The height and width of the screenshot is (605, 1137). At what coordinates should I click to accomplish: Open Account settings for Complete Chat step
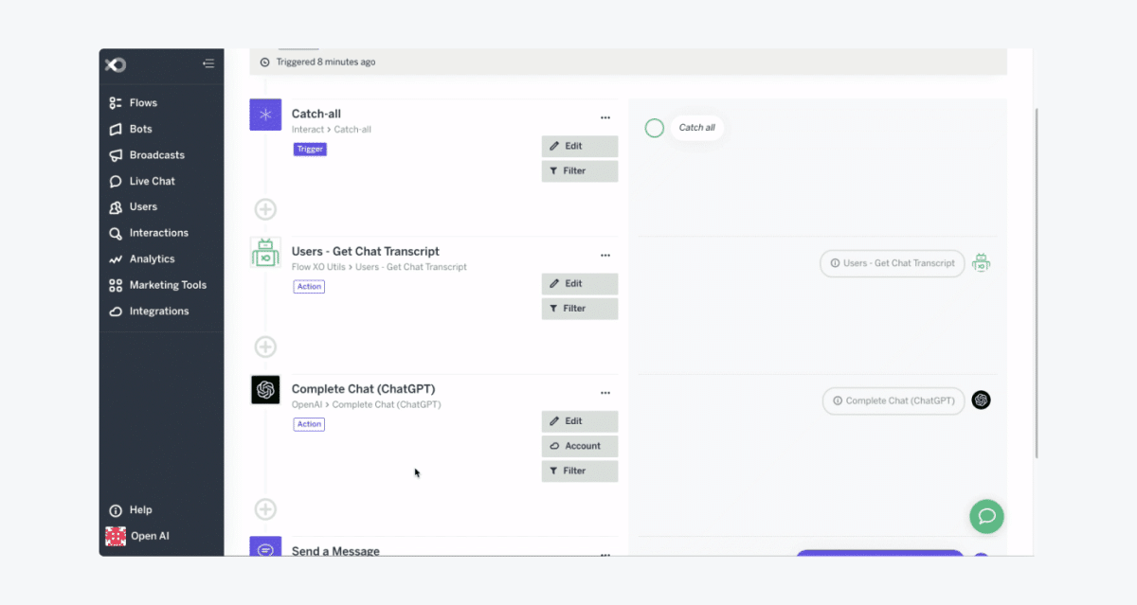click(x=579, y=446)
